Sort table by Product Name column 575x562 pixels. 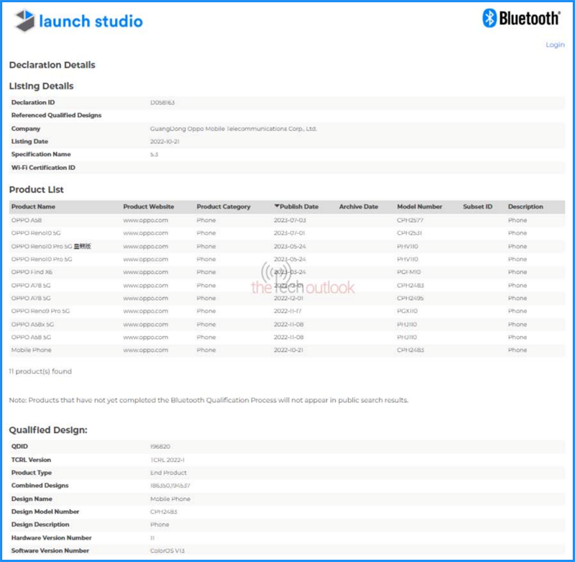[33, 207]
